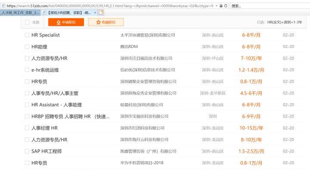Click the location 深圳-龙华新区
The height and width of the screenshot is (171, 310).
pos(213,93)
